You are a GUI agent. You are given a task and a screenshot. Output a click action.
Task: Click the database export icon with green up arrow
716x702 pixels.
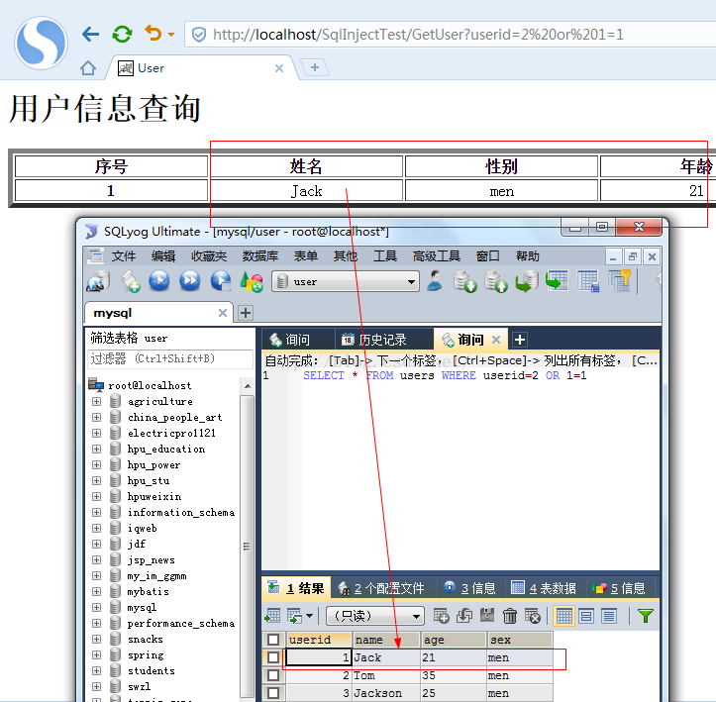pos(495,281)
